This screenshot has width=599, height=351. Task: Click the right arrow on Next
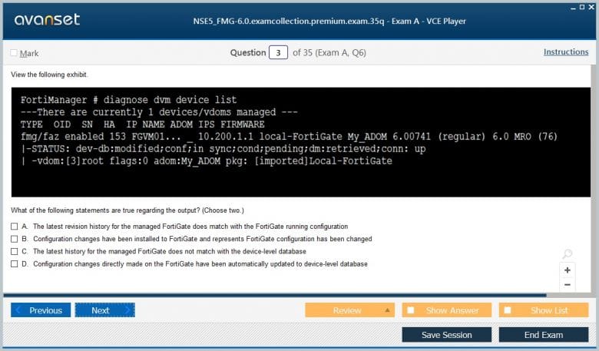(127, 310)
